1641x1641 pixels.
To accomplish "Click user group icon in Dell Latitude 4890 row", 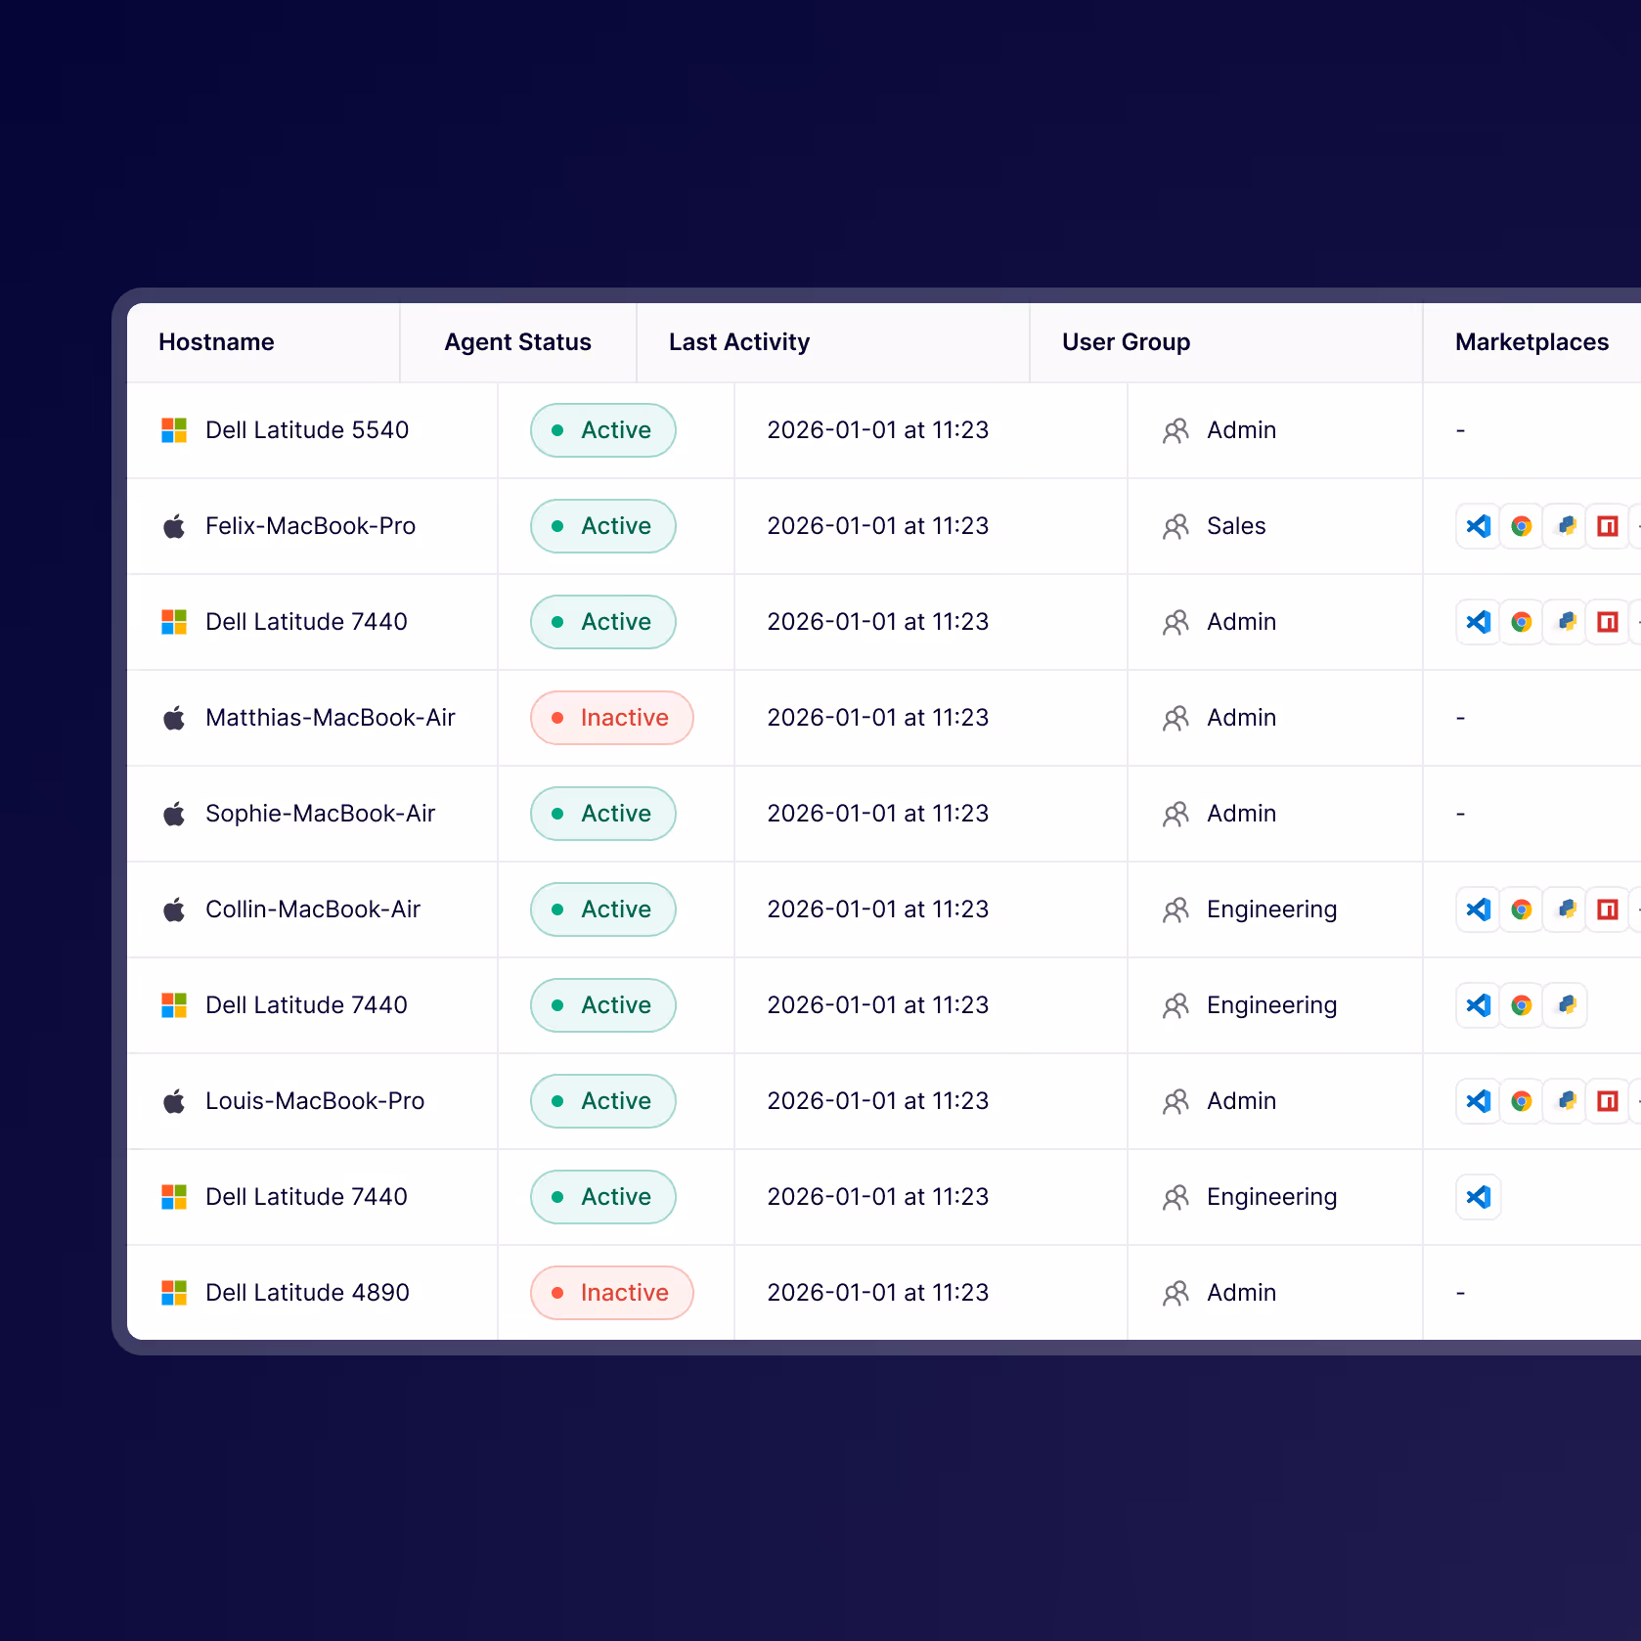I will 1175,1294.
